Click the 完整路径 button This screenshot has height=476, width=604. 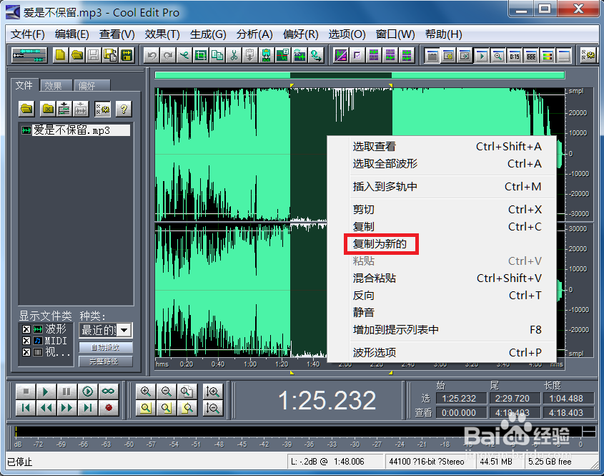click(x=106, y=361)
